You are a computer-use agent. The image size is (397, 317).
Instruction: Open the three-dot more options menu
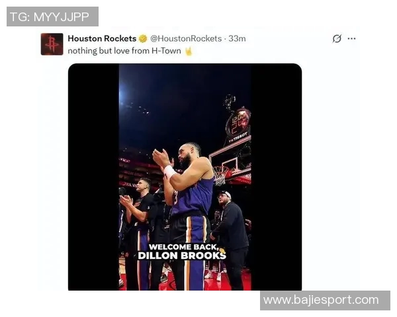352,39
